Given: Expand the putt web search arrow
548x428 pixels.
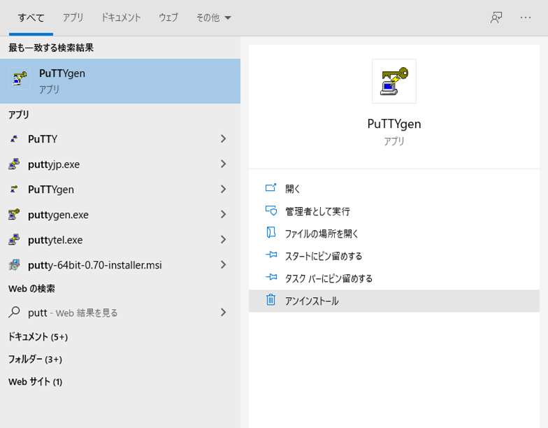Looking at the screenshot, I should 224,312.
